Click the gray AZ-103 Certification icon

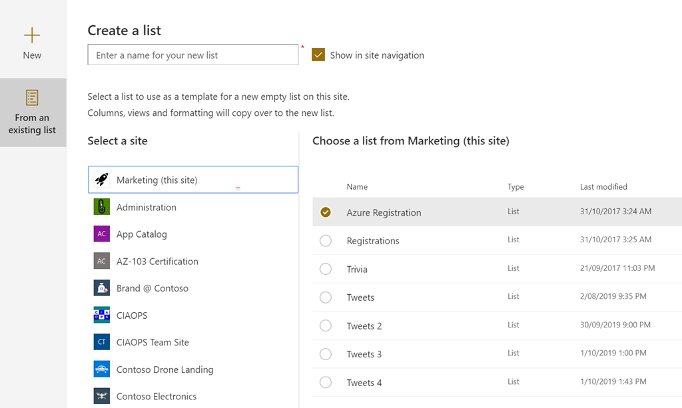click(x=101, y=261)
